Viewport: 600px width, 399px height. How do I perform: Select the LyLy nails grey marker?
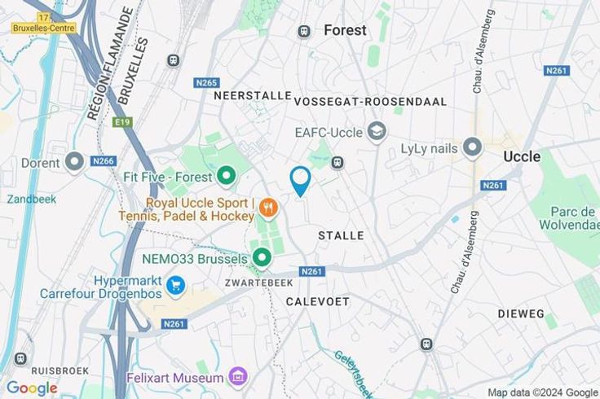click(x=472, y=148)
